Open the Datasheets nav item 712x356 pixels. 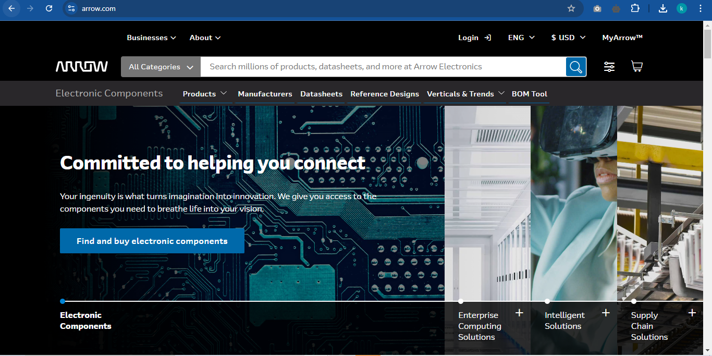[x=321, y=94]
